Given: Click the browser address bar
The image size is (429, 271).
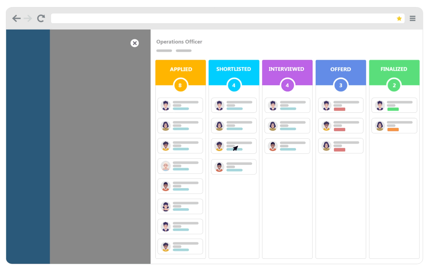Looking at the screenshot, I should tap(221, 18).
